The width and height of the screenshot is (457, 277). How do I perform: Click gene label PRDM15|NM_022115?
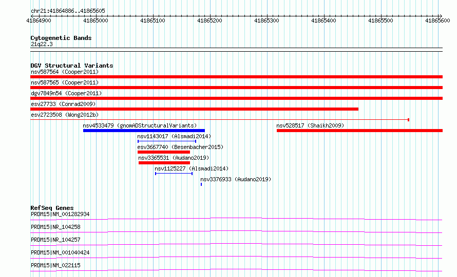(x=55, y=265)
